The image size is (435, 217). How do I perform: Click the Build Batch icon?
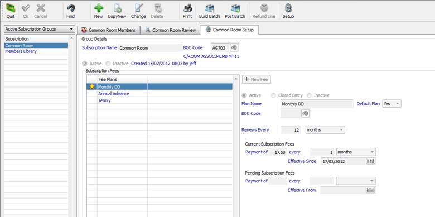(210, 8)
